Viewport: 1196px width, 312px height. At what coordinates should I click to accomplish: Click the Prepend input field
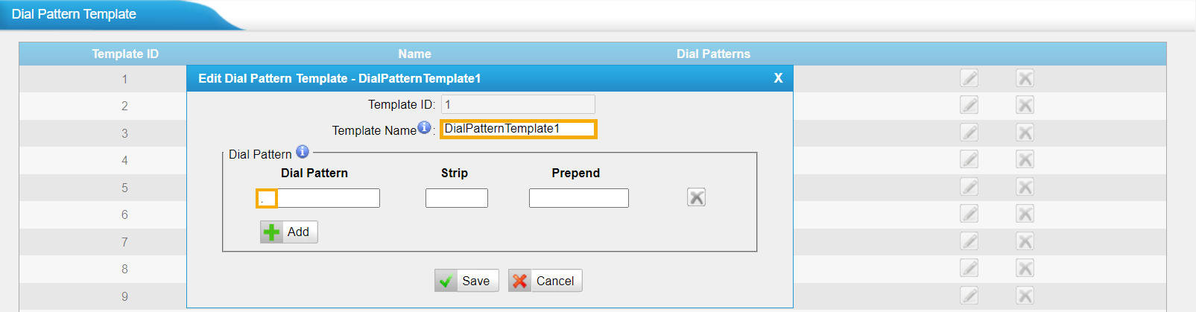(578, 198)
